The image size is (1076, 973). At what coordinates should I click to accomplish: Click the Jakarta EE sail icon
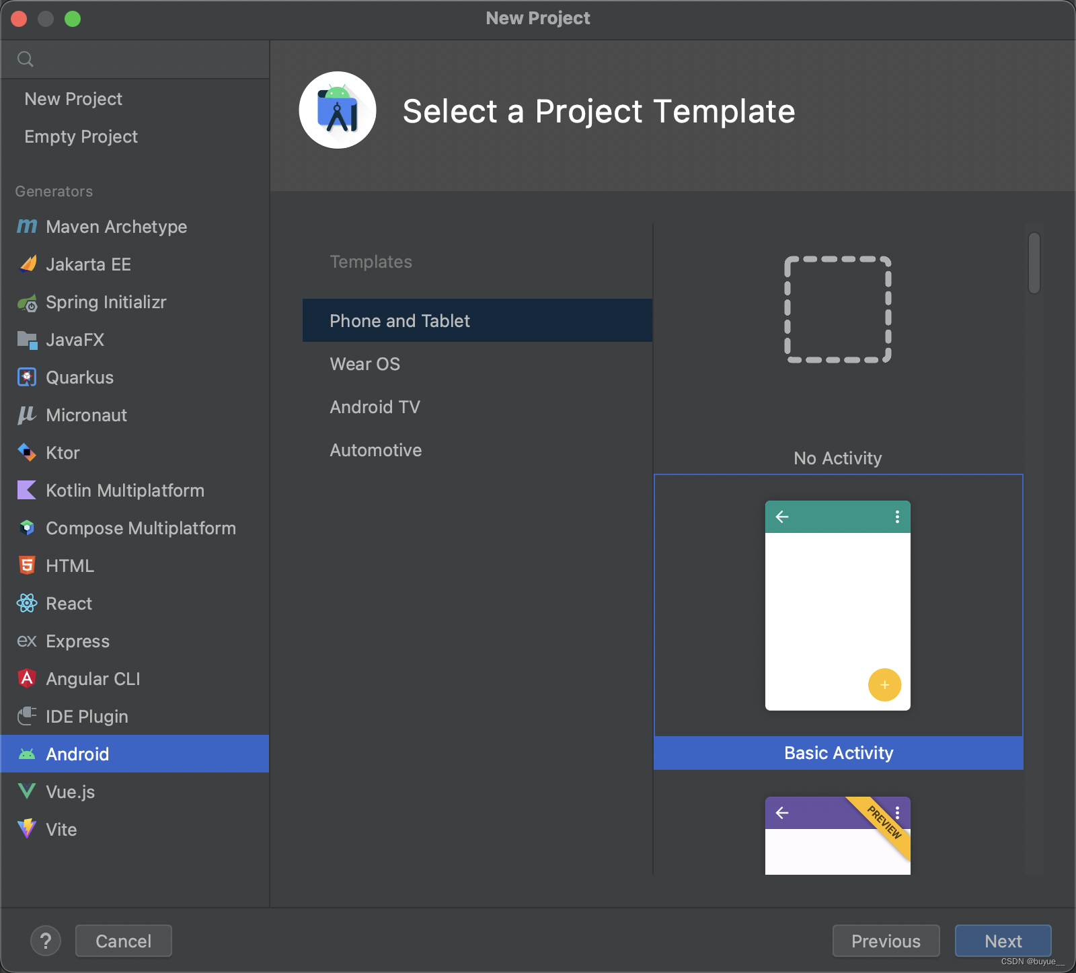pyautogui.click(x=28, y=264)
